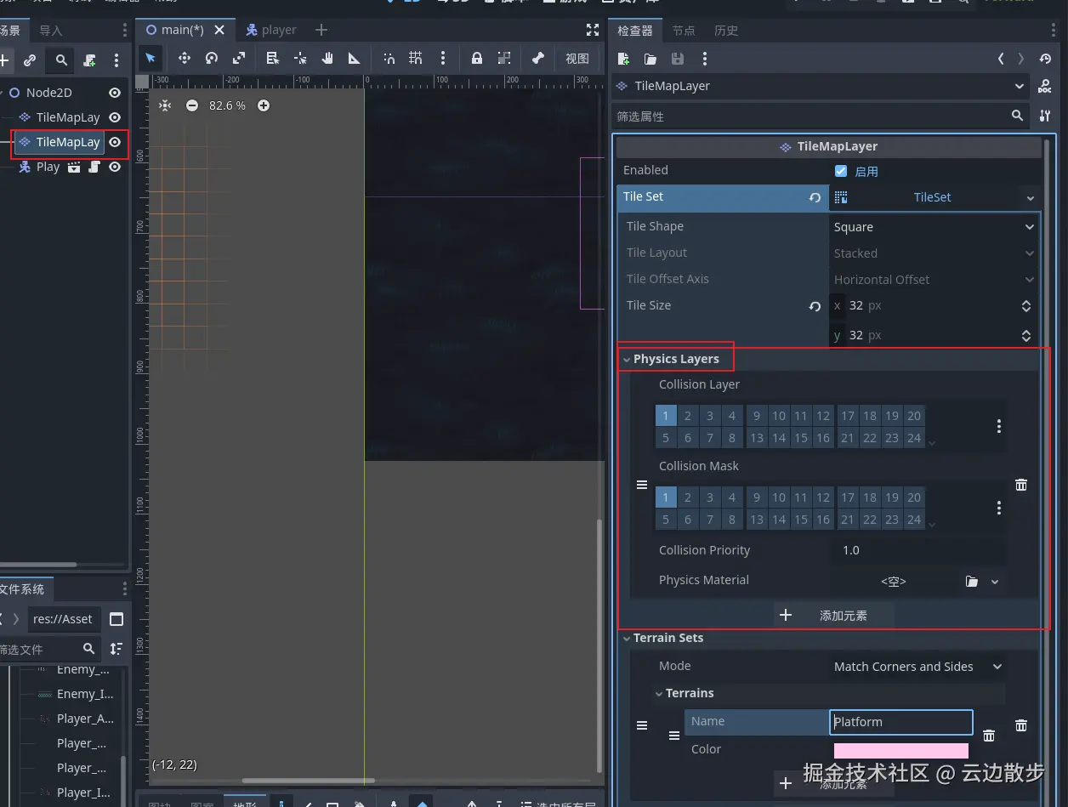Toggle collision layer bit 2
Screen dimensions: 1068x807
coord(688,416)
